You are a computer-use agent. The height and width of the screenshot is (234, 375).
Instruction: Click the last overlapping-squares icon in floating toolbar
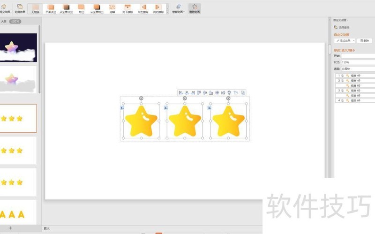click(243, 92)
